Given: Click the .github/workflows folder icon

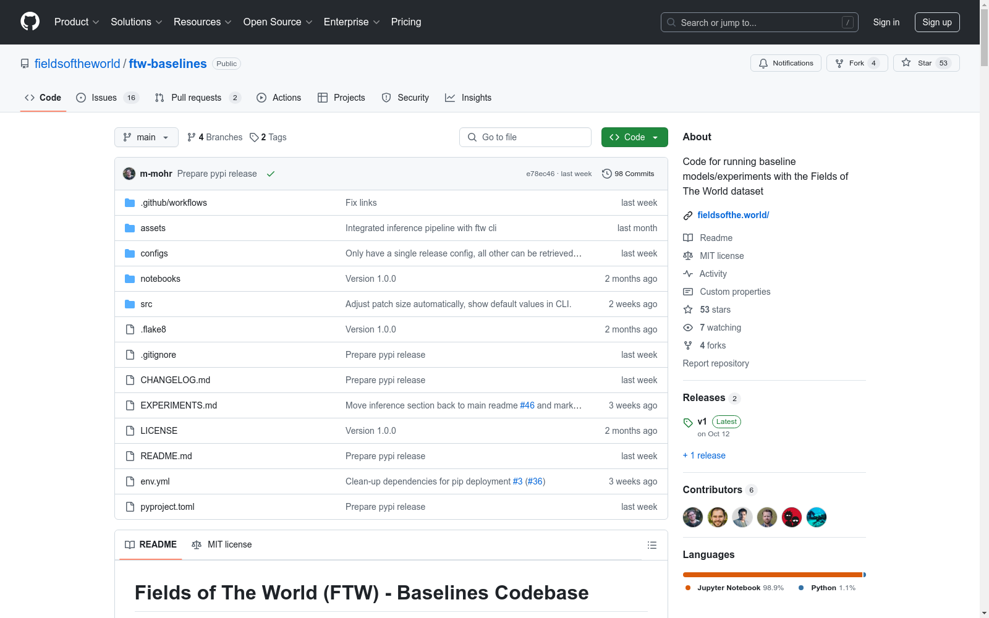Looking at the screenshot, I should coord(130,203).
